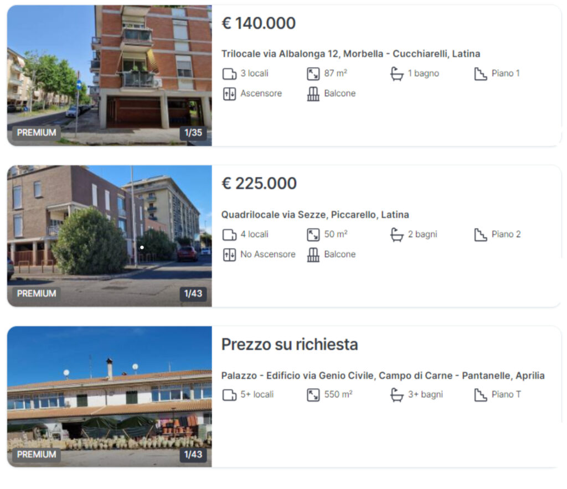Viewport: 567px width, 489px height.
Task: Click the bathtub icon beside 1 bagno
Action: coord(396,74)
